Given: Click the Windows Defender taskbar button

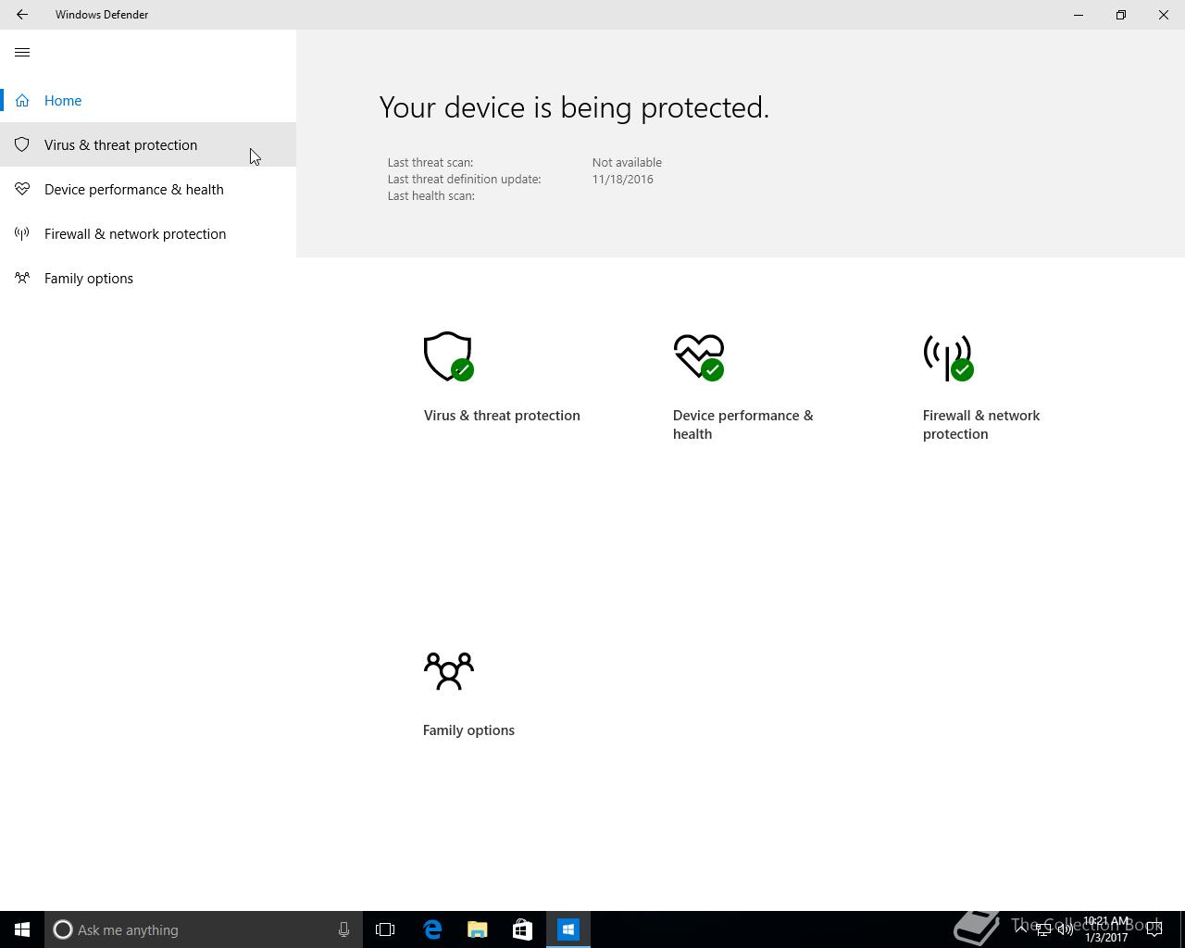Looking at the screenshot, I should point(568,929).
